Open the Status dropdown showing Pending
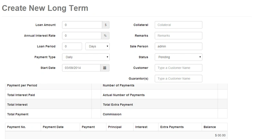253x139 pixels. 178,57
